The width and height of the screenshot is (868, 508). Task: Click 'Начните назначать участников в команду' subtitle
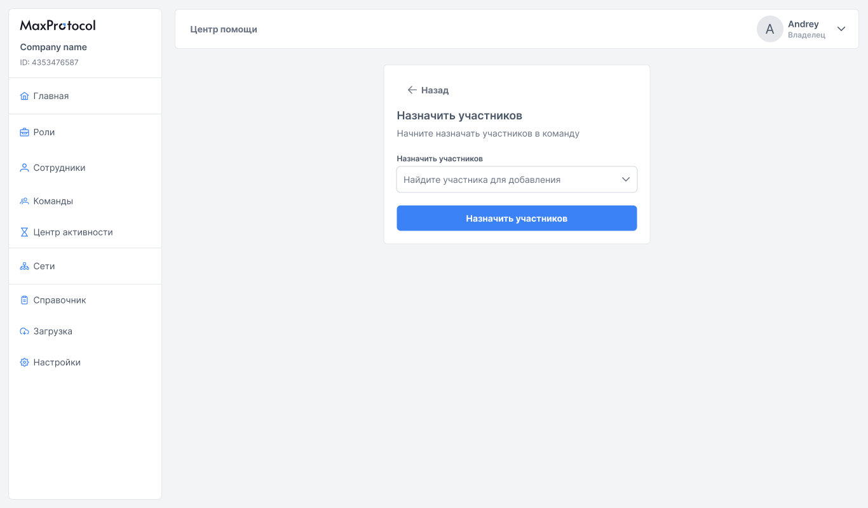click(x=488, y=134)
